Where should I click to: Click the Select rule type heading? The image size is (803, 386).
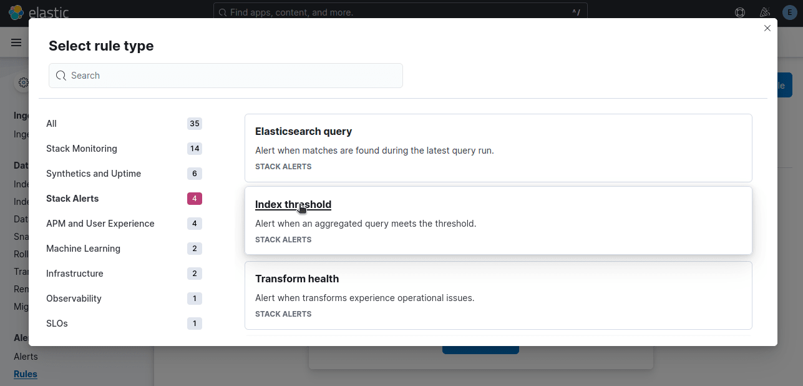pyautogui.click(x=101, y=46)
